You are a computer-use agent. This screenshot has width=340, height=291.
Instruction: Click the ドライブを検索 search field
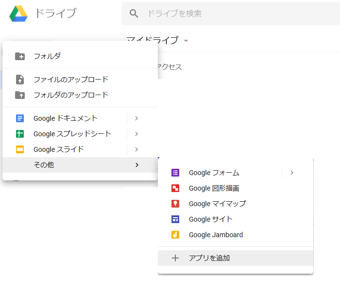coord(231,14)
